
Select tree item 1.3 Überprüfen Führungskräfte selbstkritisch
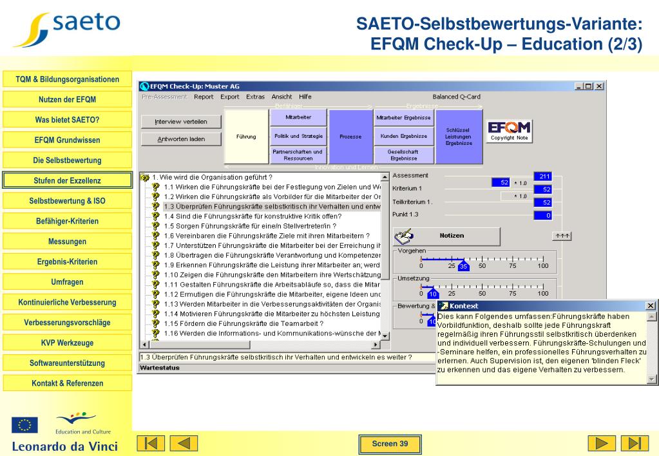coord(272,207)
